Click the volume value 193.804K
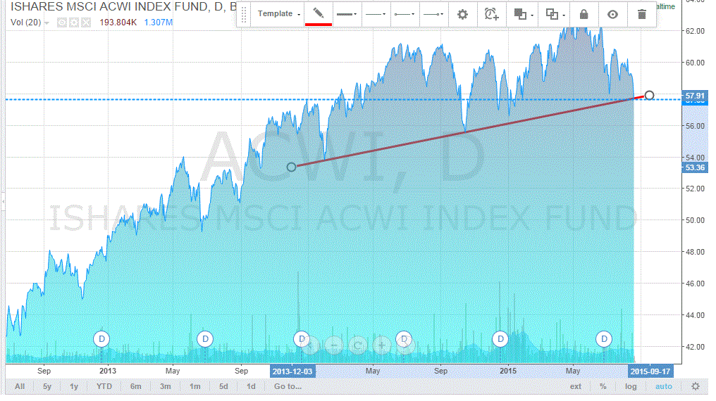 (x=118, y=23)
